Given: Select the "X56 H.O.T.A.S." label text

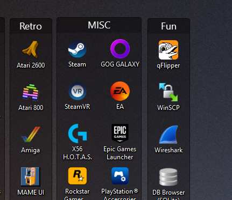Looking at the screenshot, I should pyautogui.click(x=78, y=153).
